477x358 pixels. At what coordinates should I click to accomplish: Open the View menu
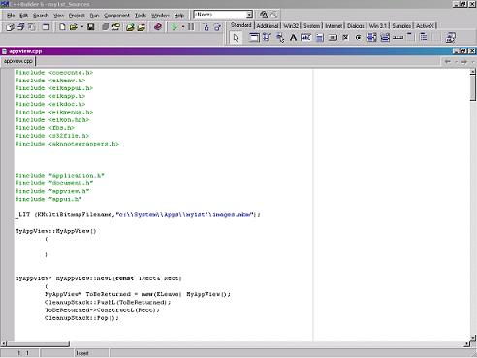58,16
